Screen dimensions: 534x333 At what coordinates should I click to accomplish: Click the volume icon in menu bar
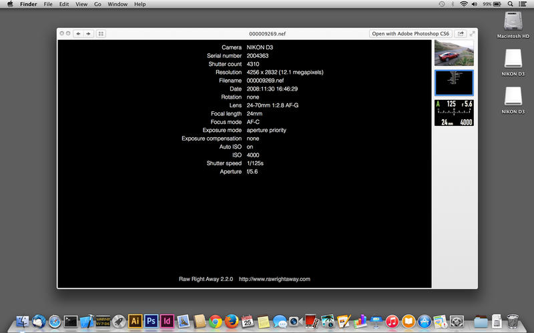pos(474,4)
